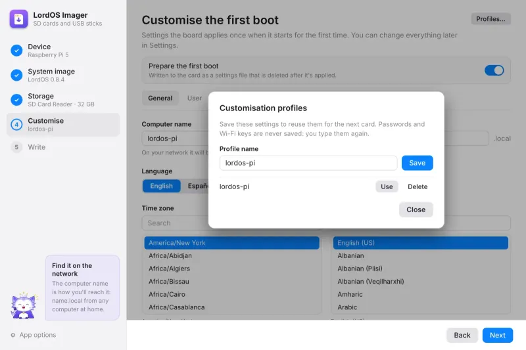This screenshot has height=350, width=526.
Task: Click the System image step checkmark icon
Action: click(16, 75)
